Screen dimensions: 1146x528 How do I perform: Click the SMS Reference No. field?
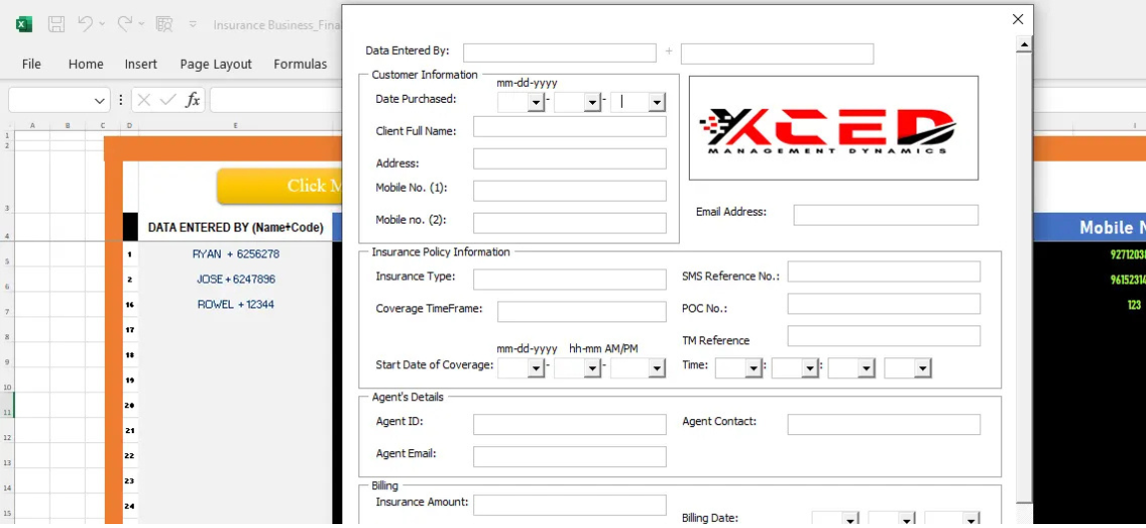pyautogui.click(x=883, y=271)
